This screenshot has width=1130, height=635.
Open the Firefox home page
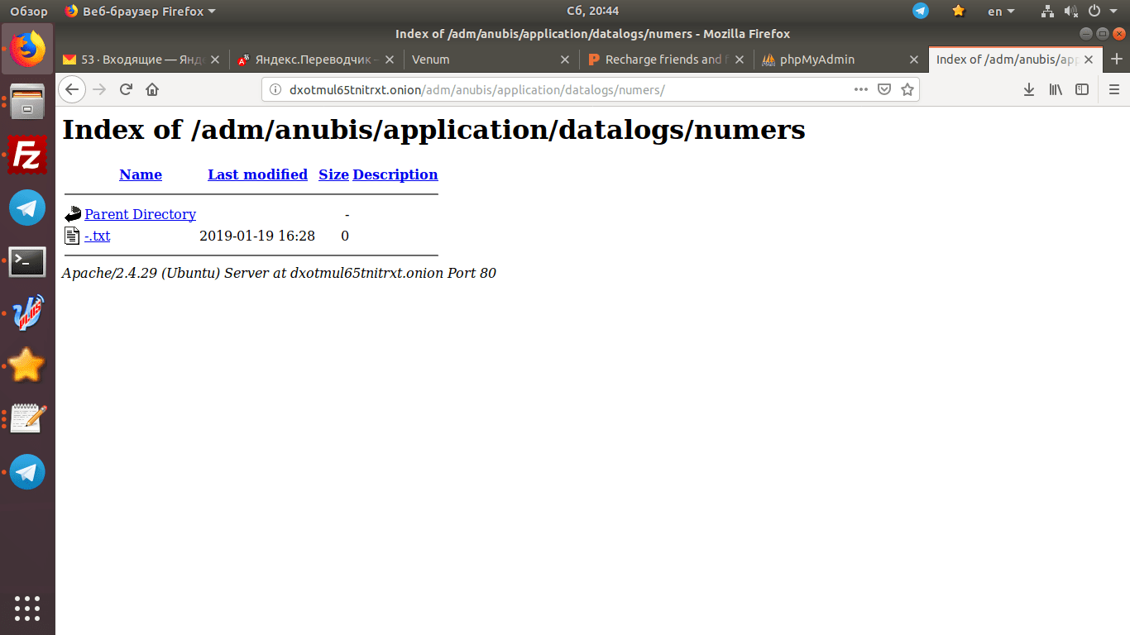[152, 89]
